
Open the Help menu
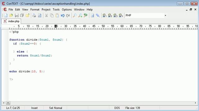click(x=90, y=10)
